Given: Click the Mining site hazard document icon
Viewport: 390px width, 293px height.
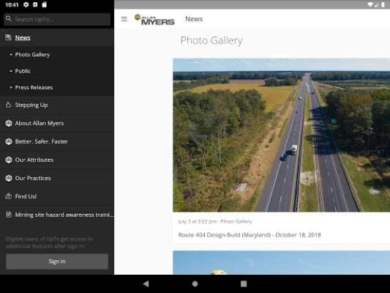Looking at the screenshot, I should [9, 215].
